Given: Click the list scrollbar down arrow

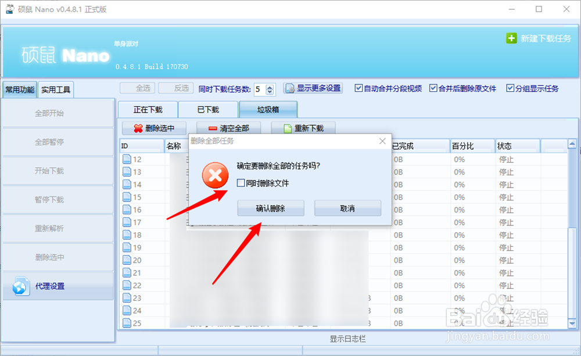Looking at the screenshot, I should [x=572, y=323].
